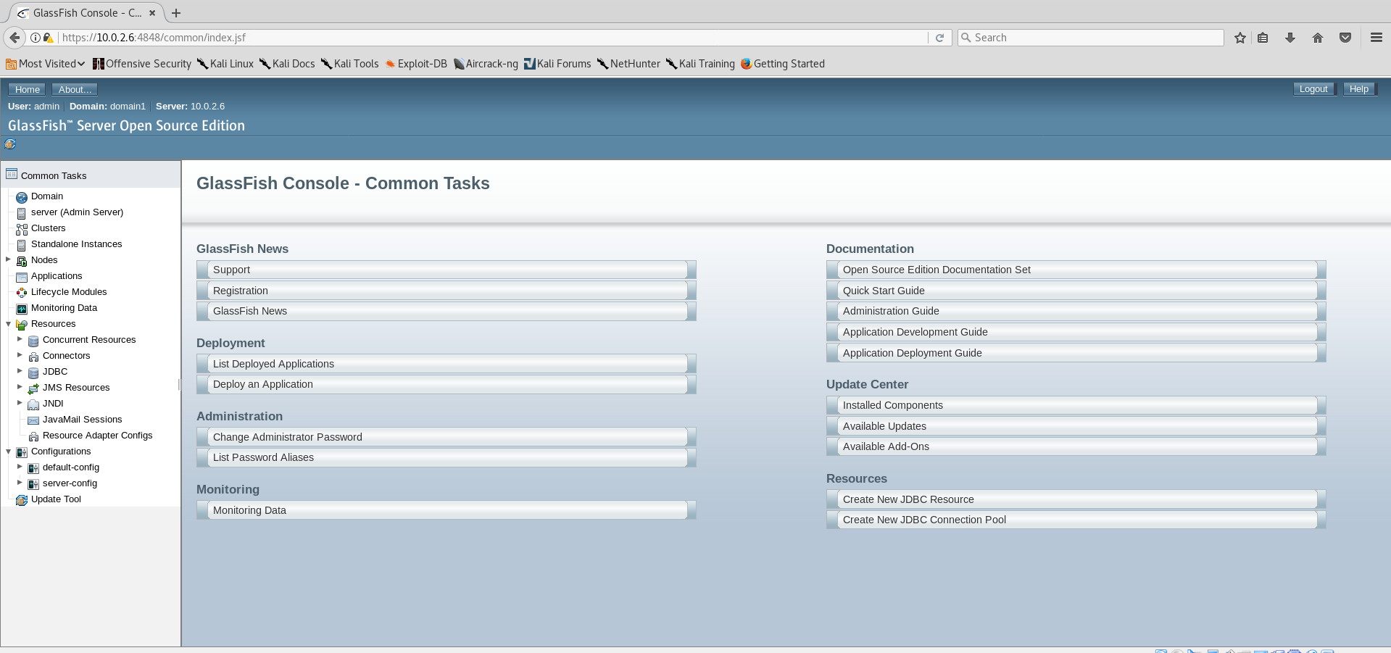1391x653 pixels.
Task: Click the Monitoring Data tree icon
Action: (x=22, y=309)
